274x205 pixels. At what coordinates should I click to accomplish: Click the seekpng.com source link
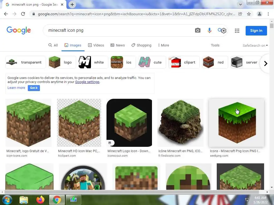click(219, 156)
